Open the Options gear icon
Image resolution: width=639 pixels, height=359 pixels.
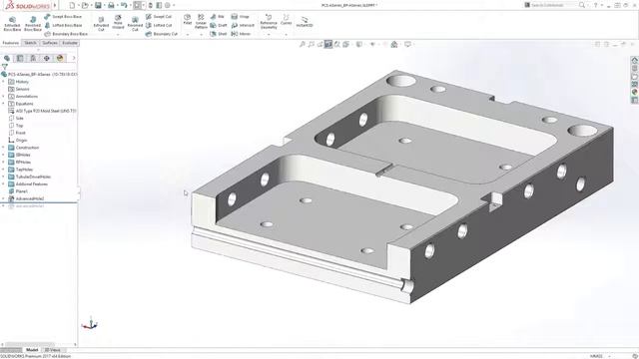(168, 5)
